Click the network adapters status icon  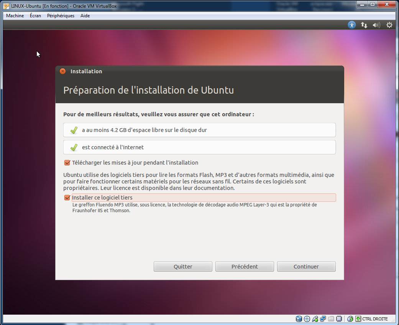click(323, 319)
